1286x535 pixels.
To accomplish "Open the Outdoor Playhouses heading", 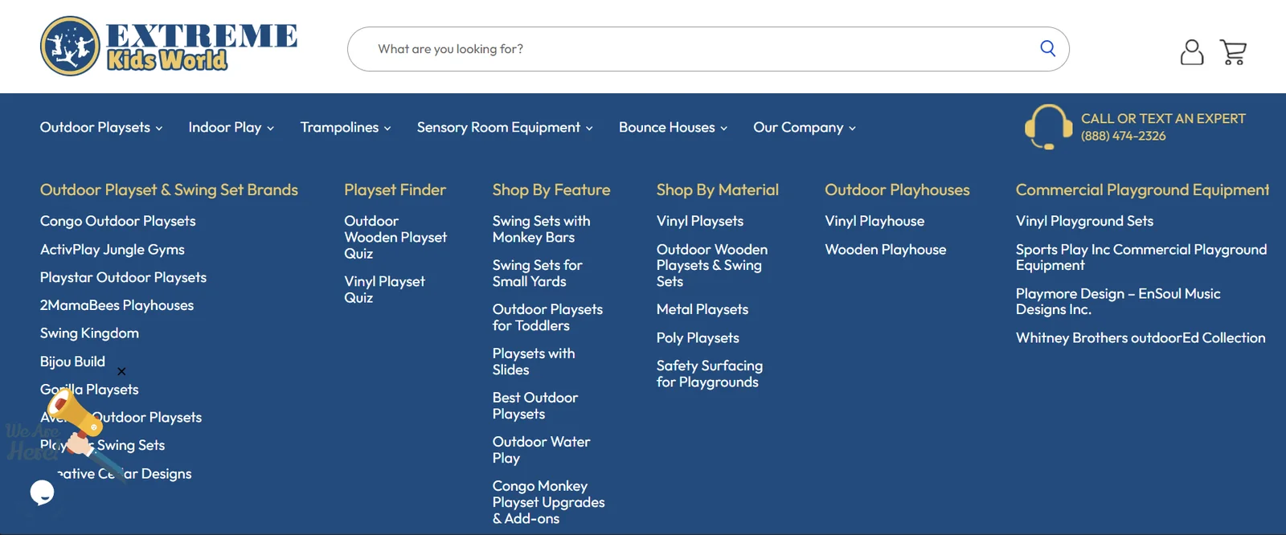I will coord(897,190).
